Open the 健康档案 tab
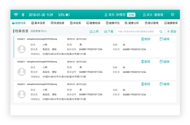The image size is (190, 125). (19, 23)
